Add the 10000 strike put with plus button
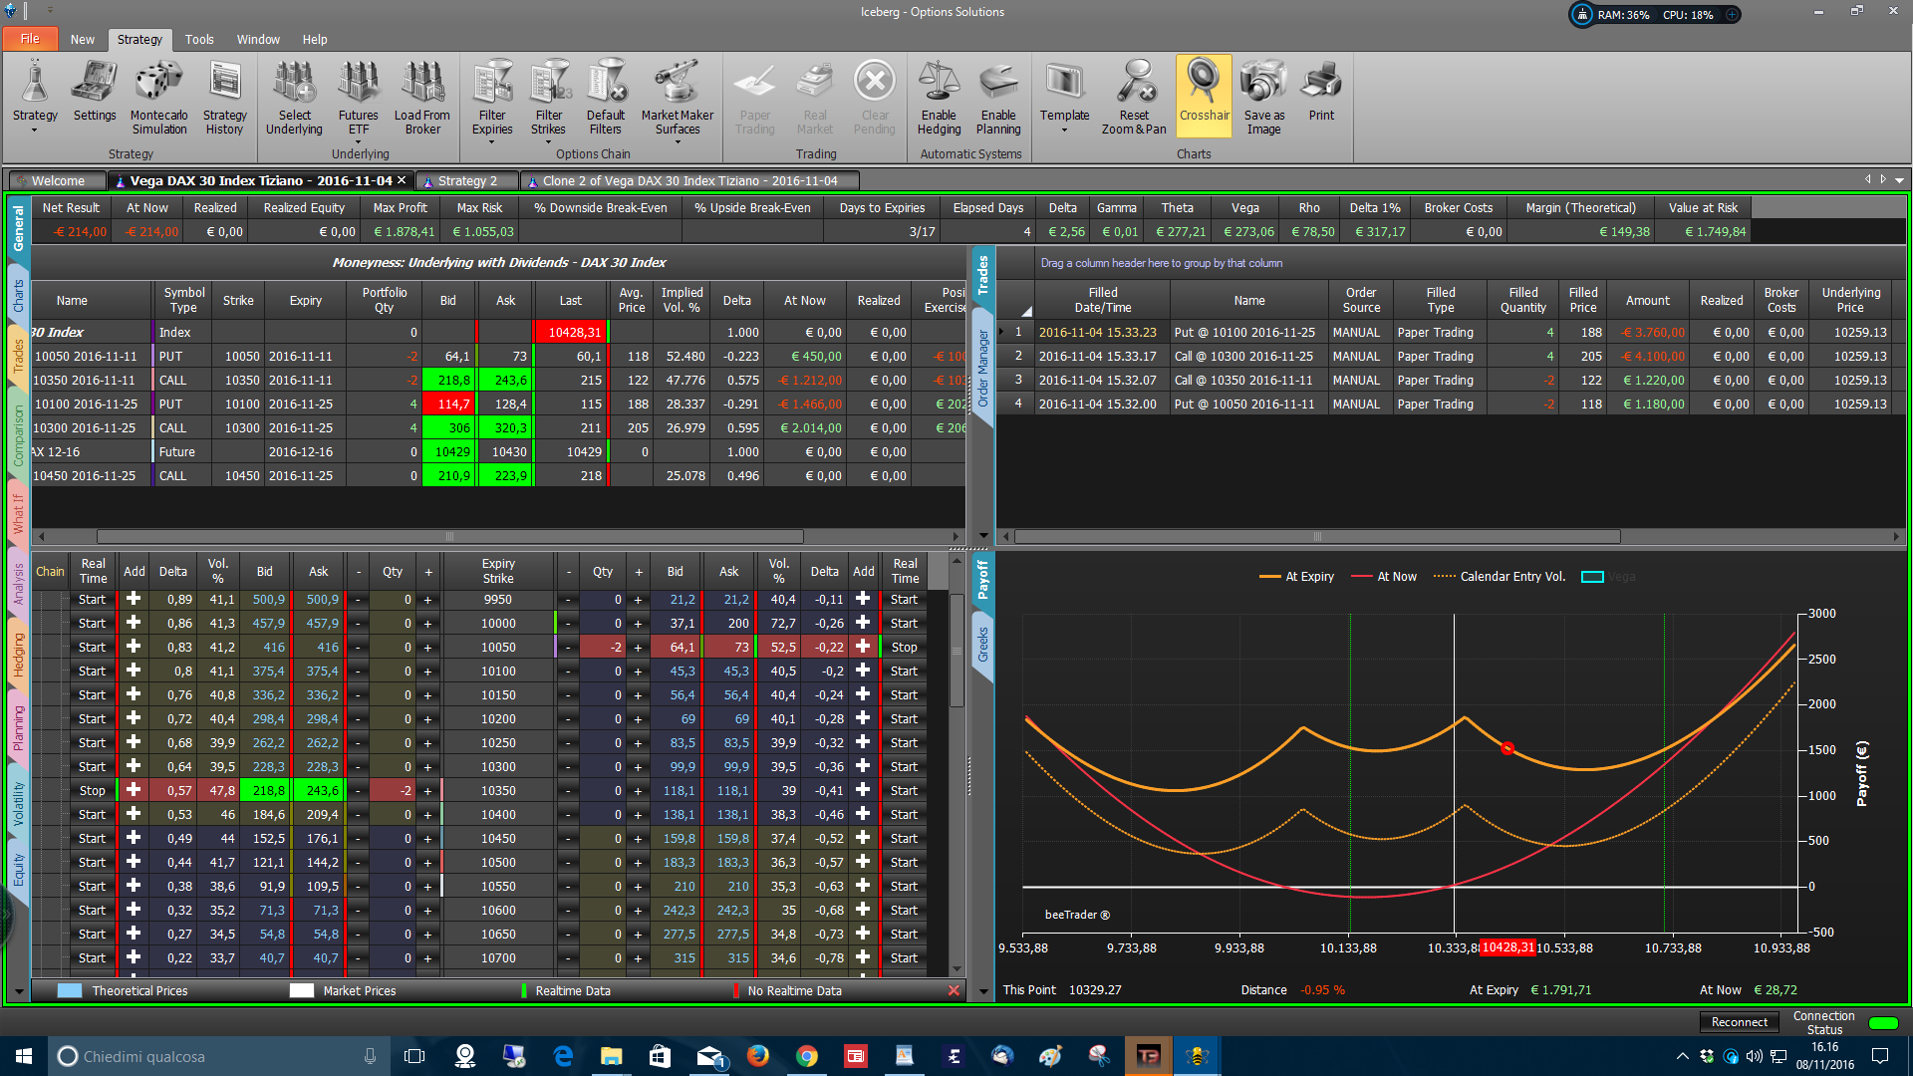The image size is (1913, 1076). pyautogui.click(x=863, y=624)
